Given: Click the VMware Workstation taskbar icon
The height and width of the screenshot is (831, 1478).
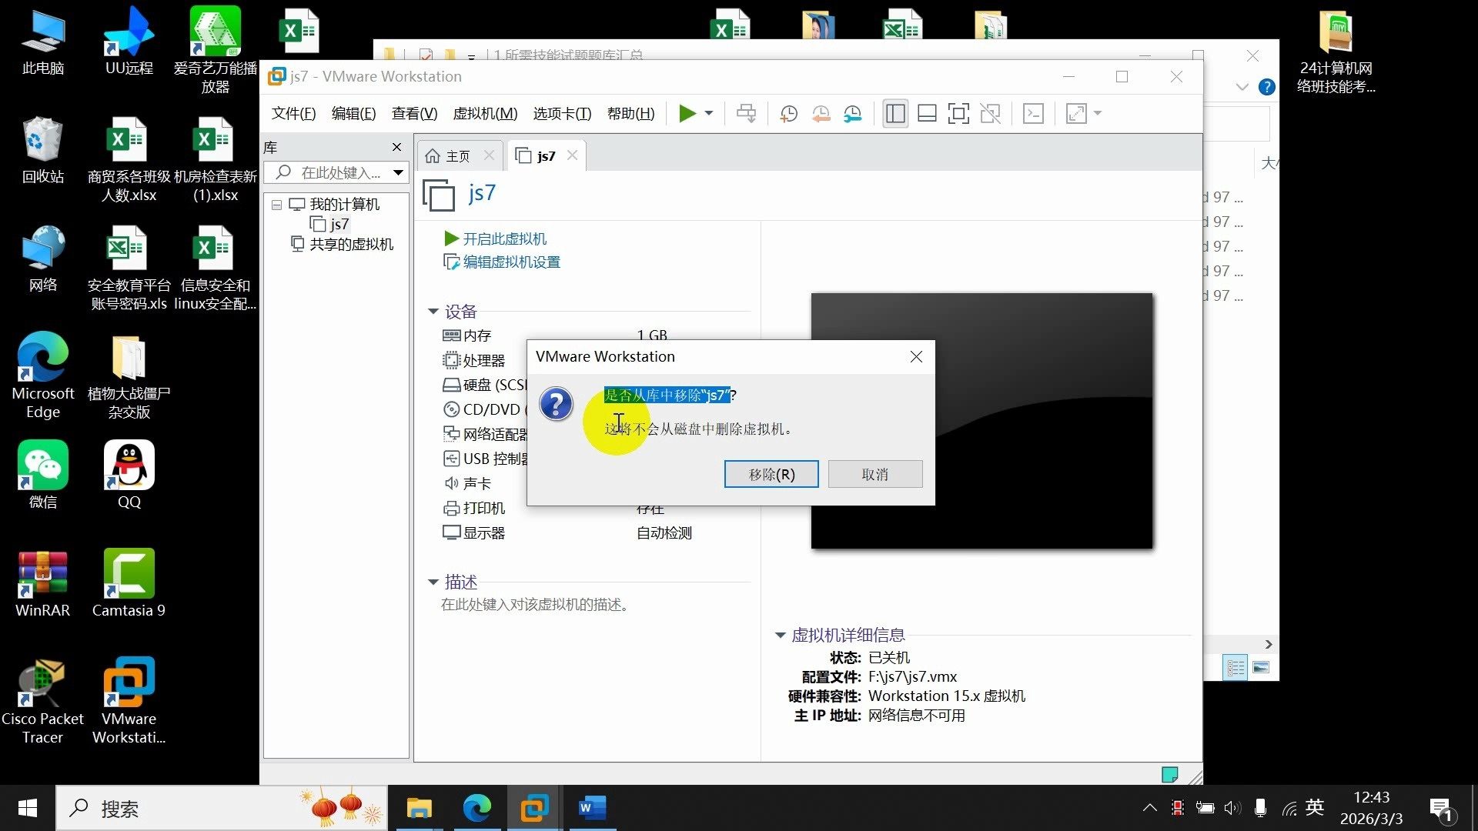Looking at the screenshot, I should click(x=534, y=808).
